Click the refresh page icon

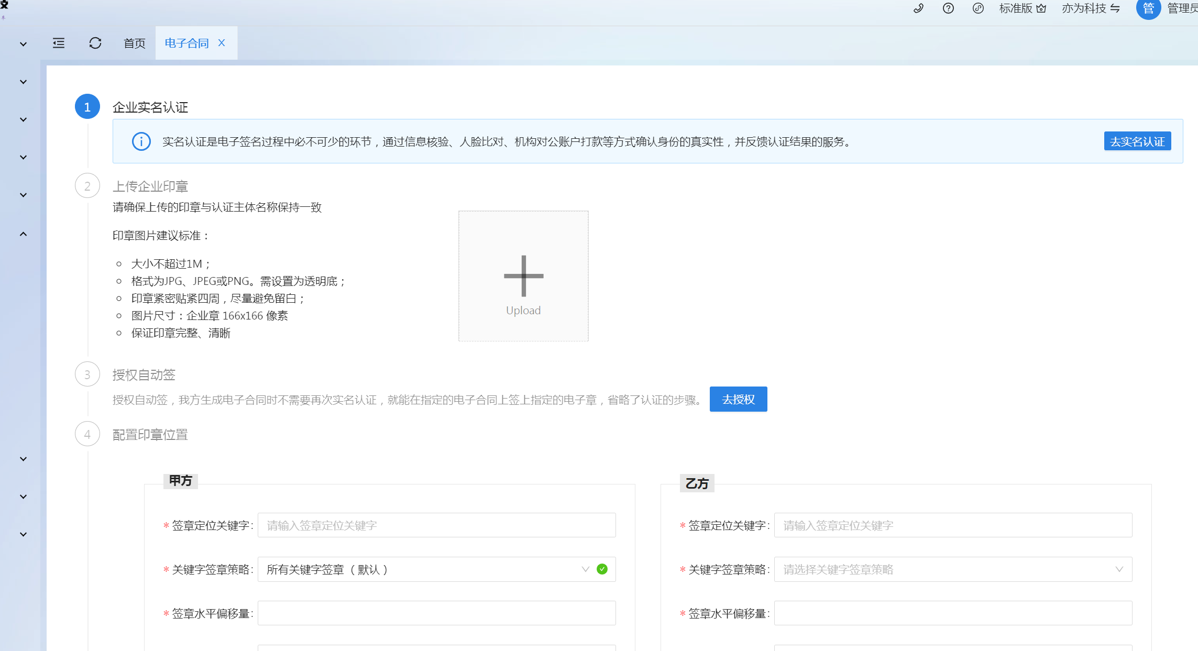(95, 43)
